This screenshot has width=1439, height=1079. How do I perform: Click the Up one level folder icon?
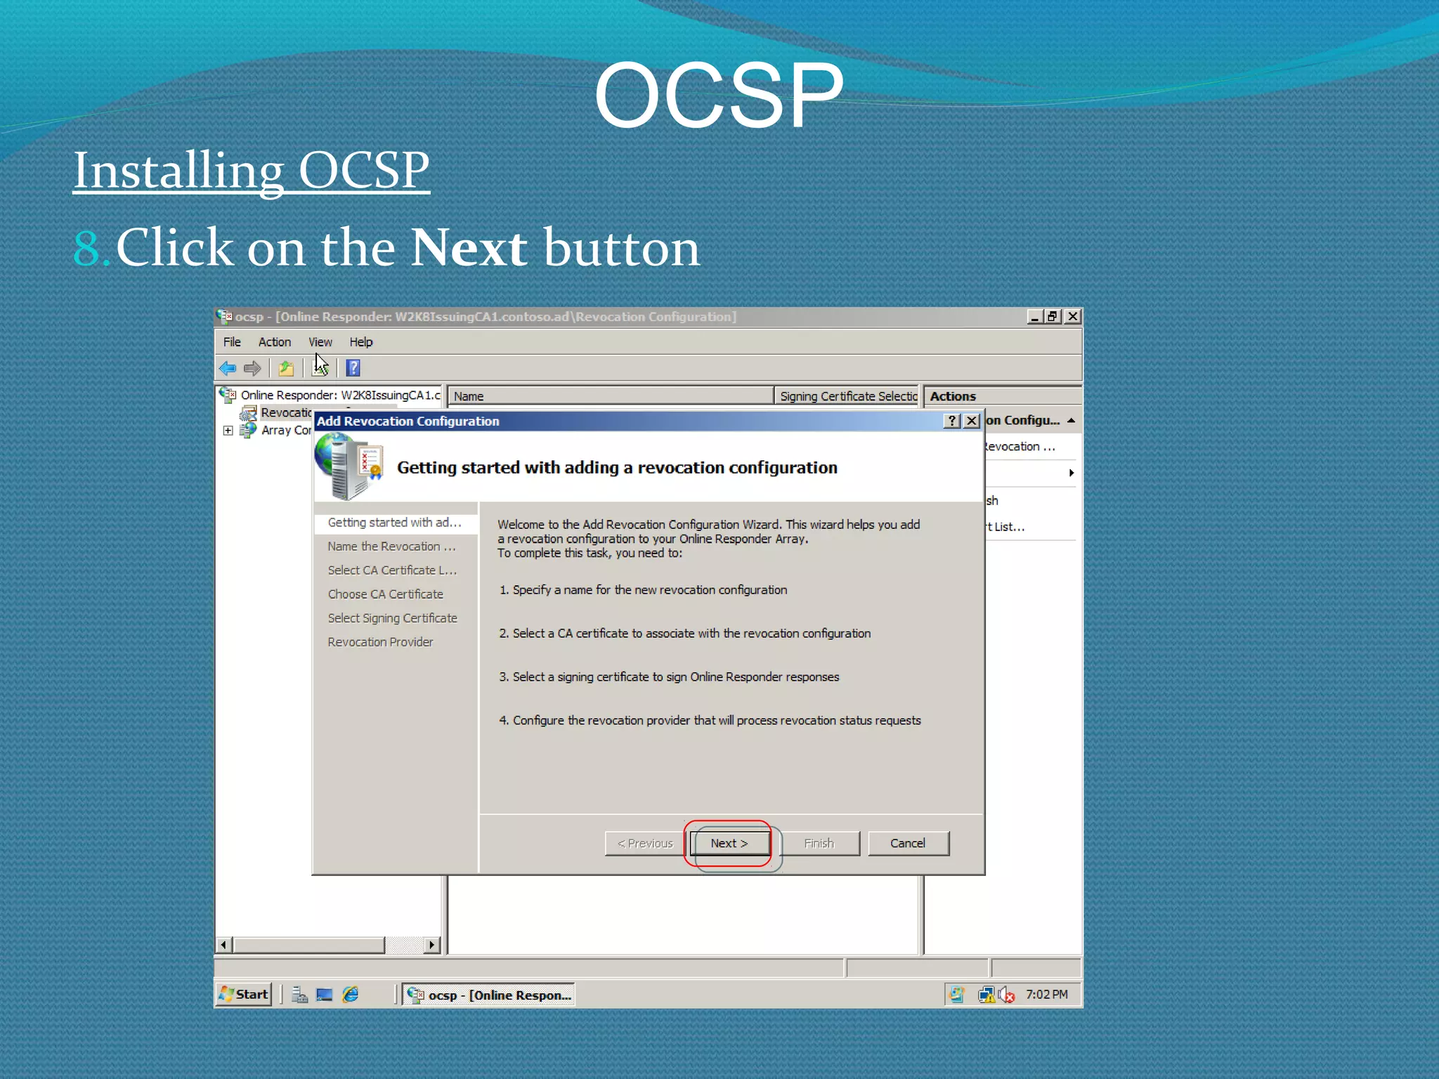[x=286, y=368]
